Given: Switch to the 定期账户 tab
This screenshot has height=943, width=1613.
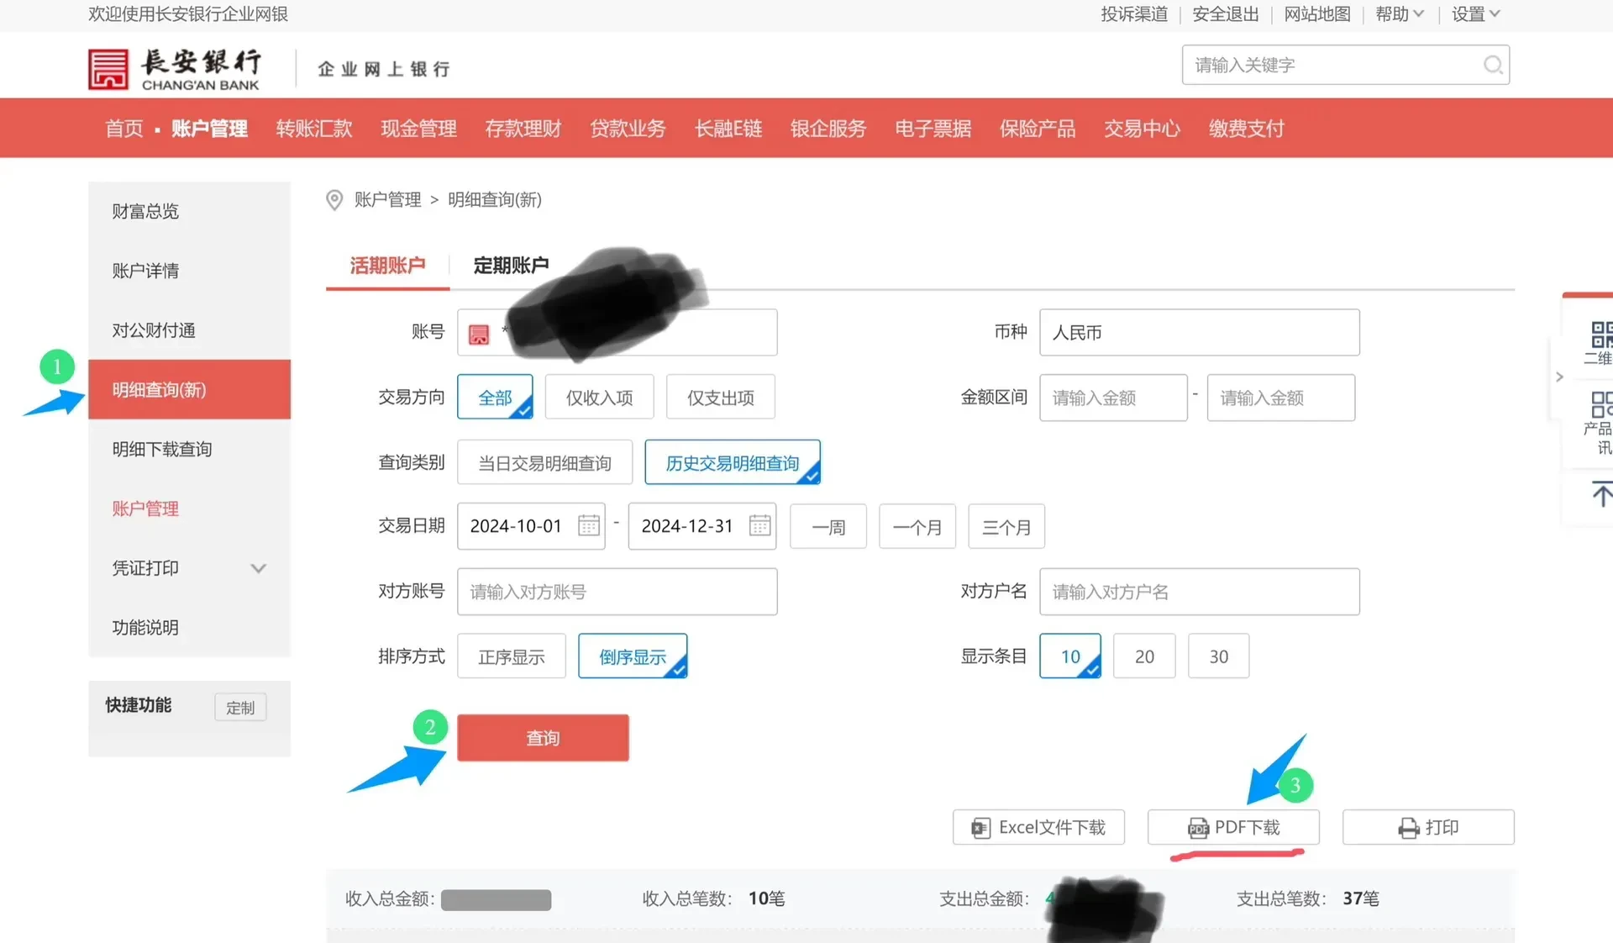Looking at the screenshot, I should coord(510,265).
